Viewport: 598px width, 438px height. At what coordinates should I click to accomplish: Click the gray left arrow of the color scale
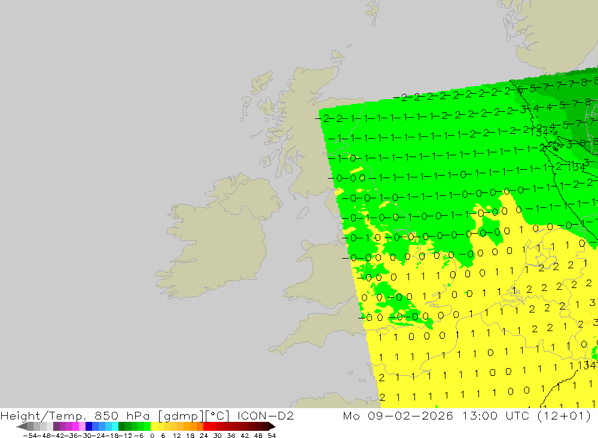22,427
